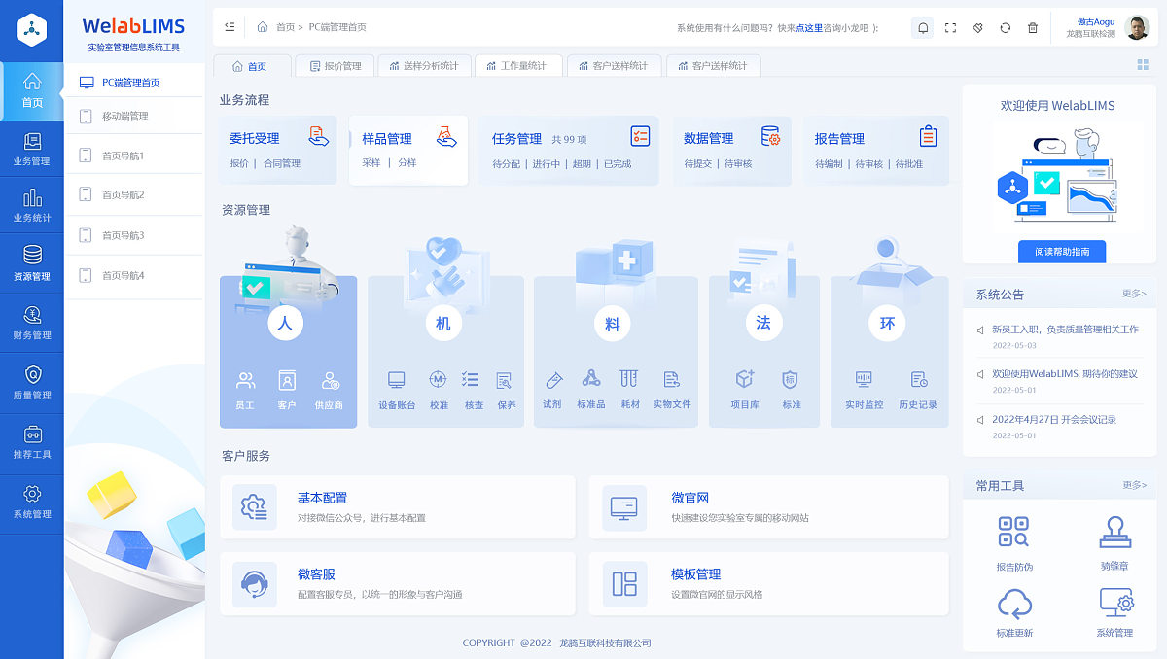Screen dimensions: 1167x659
Task: Open the notification bell in the top bar
Action: (922, 28)
